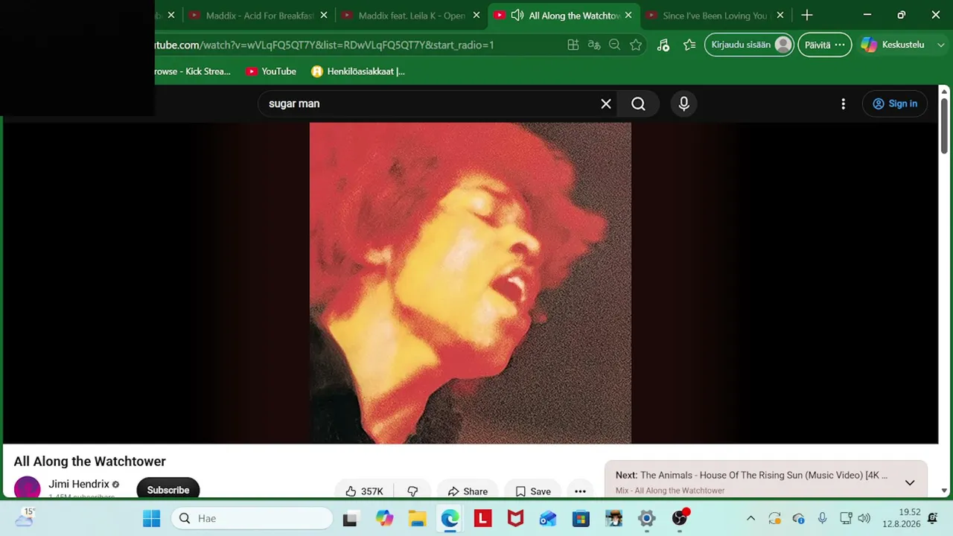Open the media playback music note icon
Image resolution: width=953 pixels, height=536 pixels.
point(663,45)
